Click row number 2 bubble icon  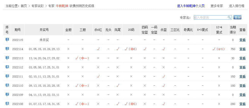coord(7,49)
